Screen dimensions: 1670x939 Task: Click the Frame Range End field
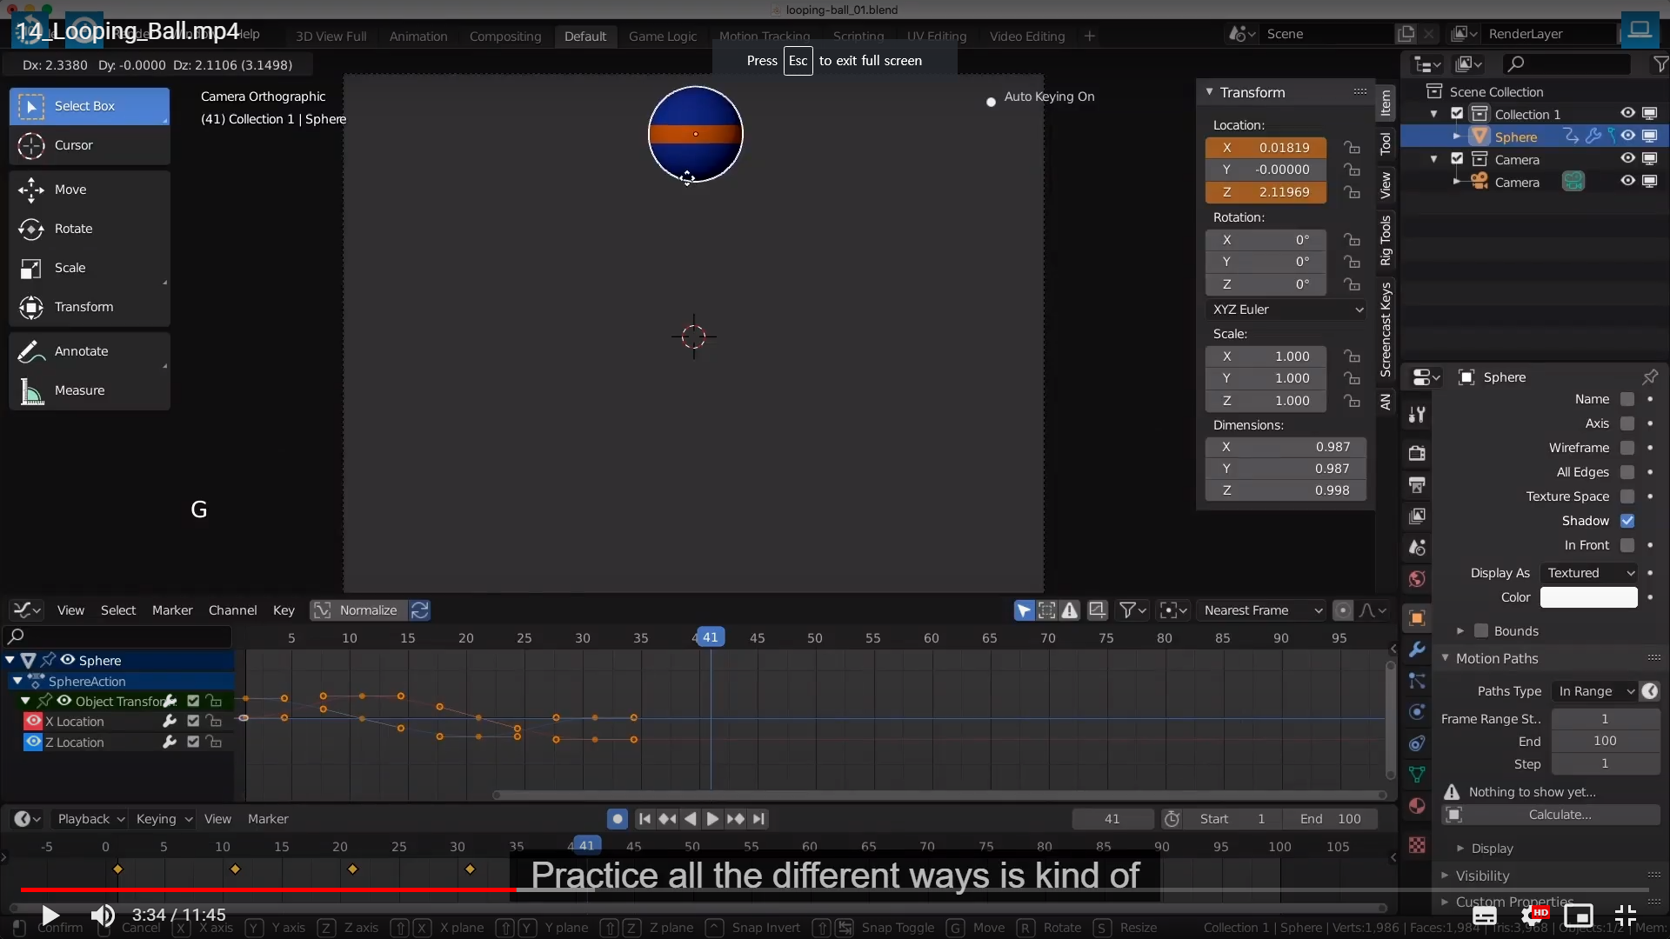1605,742
